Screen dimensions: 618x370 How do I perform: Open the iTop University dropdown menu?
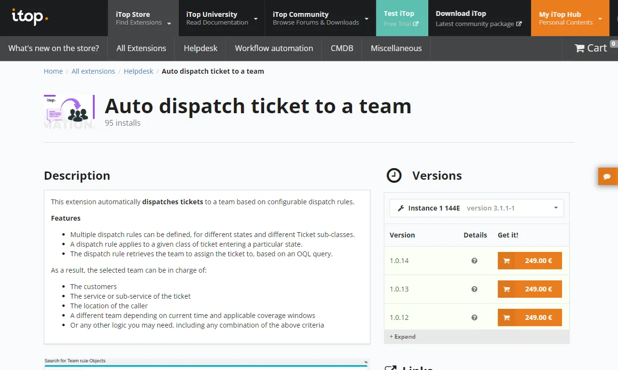point(222,18)
